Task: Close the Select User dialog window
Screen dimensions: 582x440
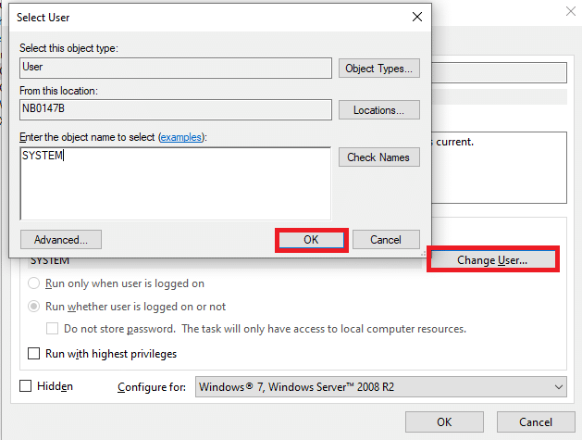Action: coord(416,18)
